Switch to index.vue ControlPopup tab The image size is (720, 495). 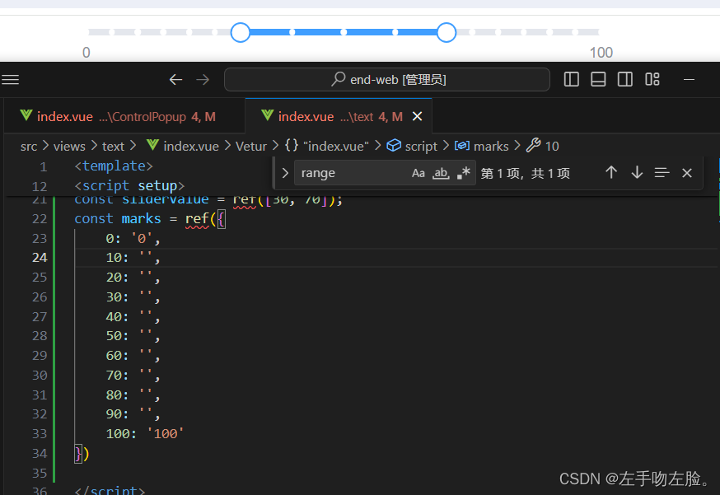124,117
